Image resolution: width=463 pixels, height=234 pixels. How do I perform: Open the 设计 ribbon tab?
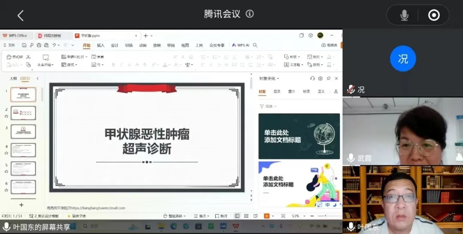click(114, 45)
